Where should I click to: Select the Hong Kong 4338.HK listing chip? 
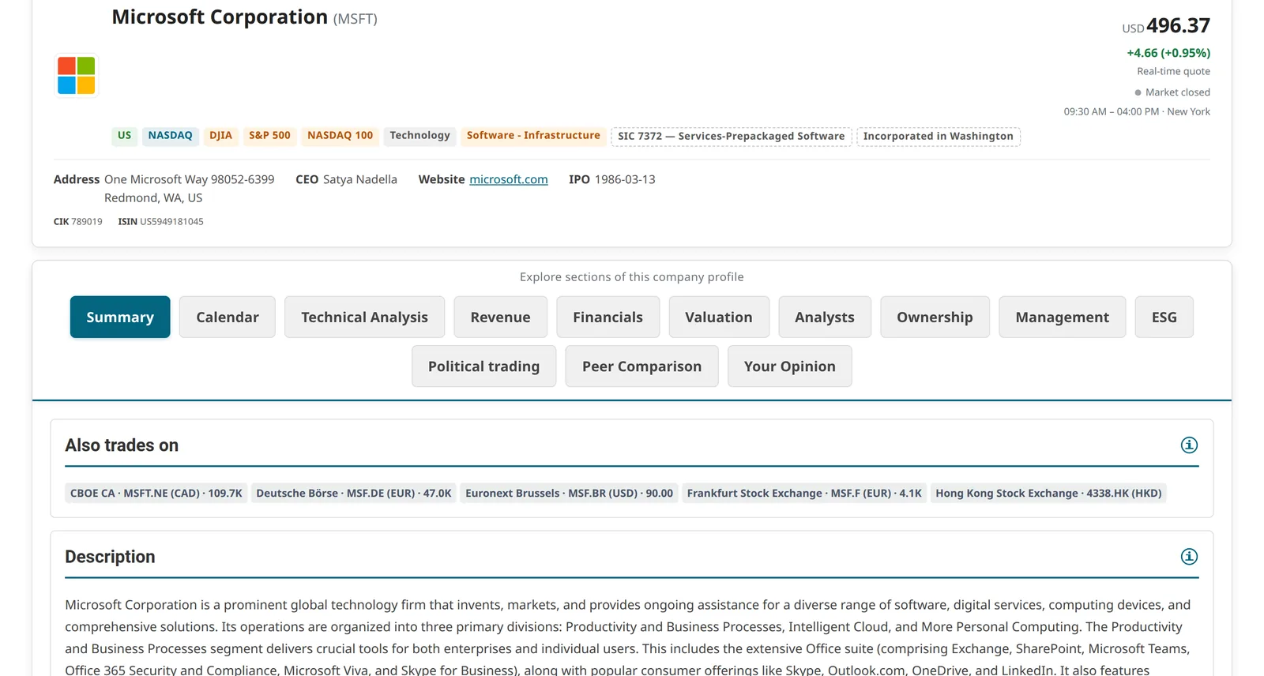(x=1048, y=494)
